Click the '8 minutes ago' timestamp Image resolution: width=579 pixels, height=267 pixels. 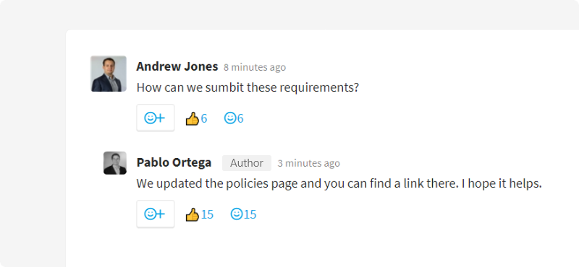click(255, 67)
